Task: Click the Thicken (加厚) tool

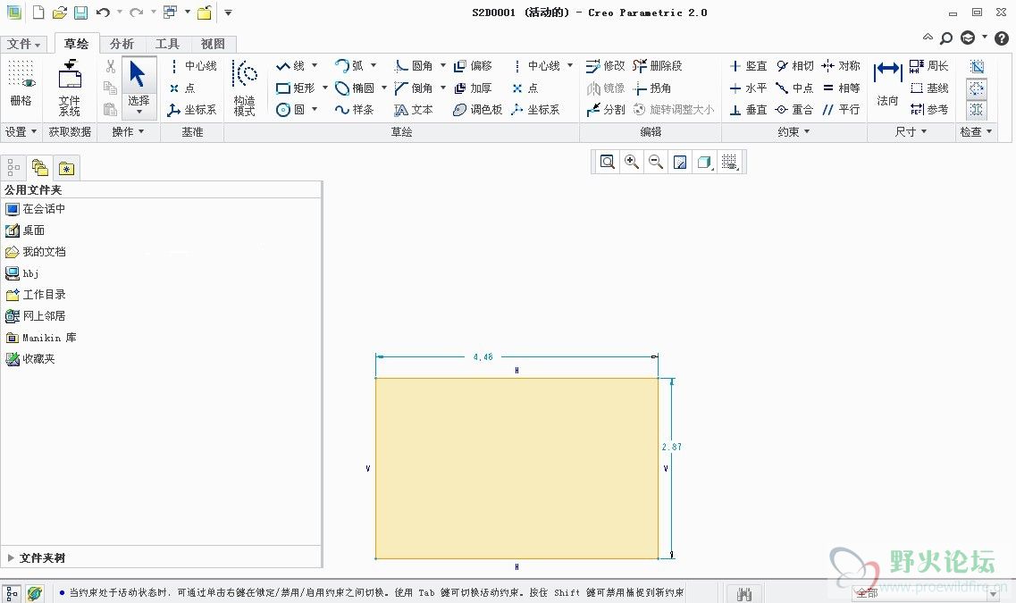Action: (x=473, y=88)
